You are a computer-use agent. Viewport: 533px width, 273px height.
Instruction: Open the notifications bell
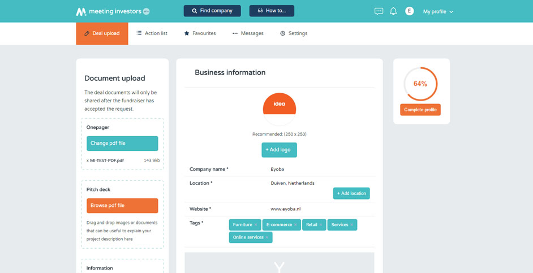coord(393,11)
